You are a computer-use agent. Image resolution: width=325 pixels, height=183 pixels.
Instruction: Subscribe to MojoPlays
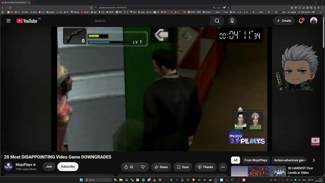point(68,167)
